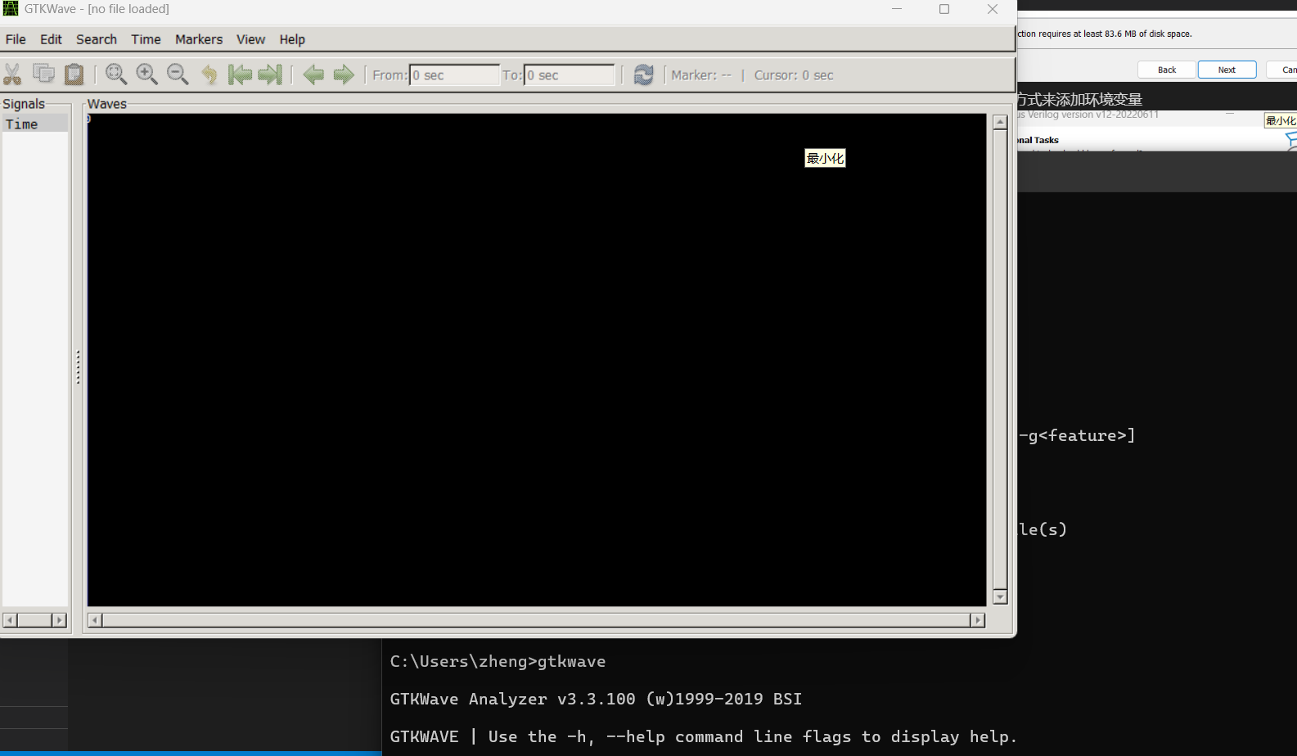Click the To time input field
Viewport: 1297px width, 756px height.
point(569,75)
